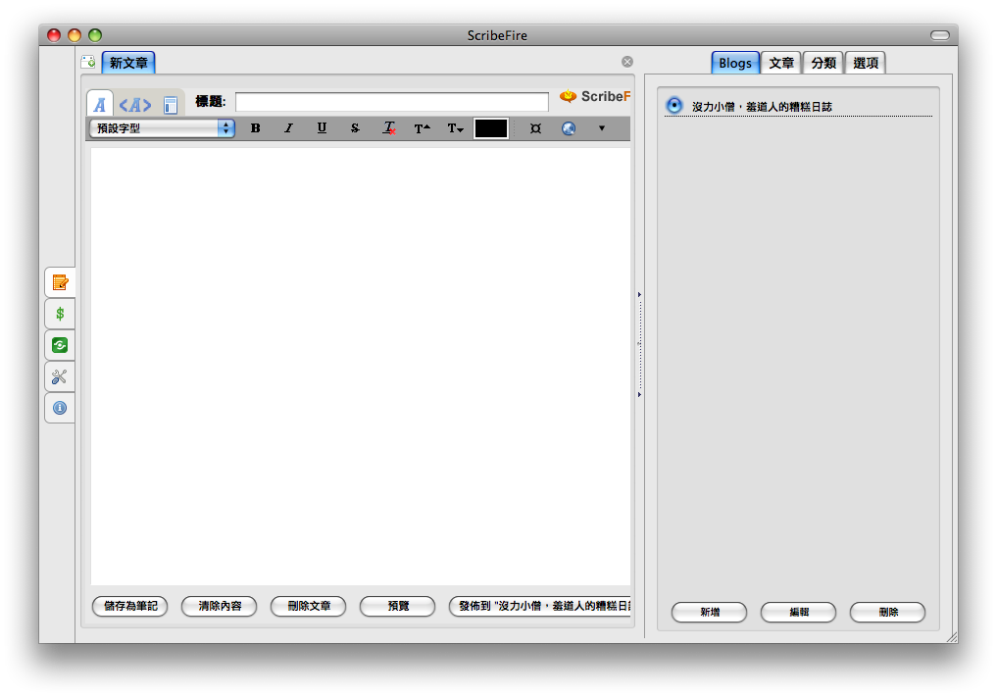Switch to the Blogs tab

point(735,63)
